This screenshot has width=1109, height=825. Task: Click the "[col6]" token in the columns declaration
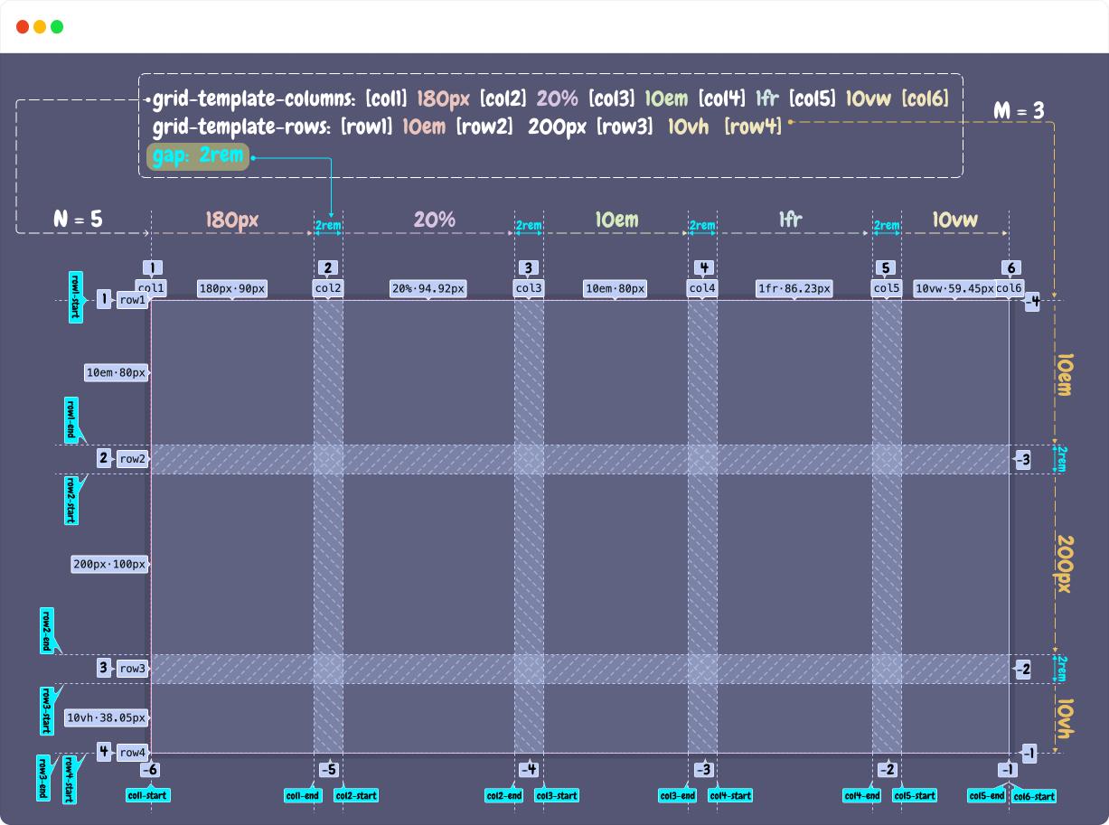pos(926,98)
